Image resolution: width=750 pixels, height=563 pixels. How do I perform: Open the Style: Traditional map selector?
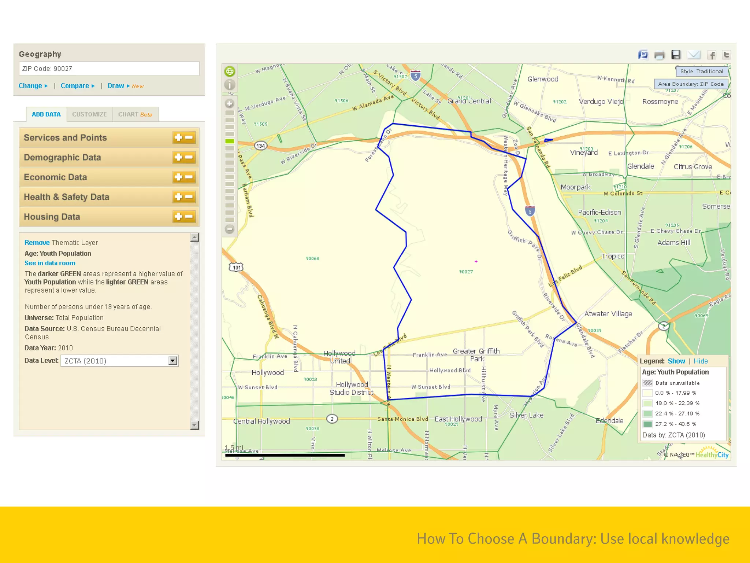tap(702, 71)
